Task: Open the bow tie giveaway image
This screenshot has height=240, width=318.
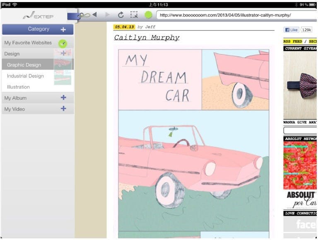Action: (300, 85)
